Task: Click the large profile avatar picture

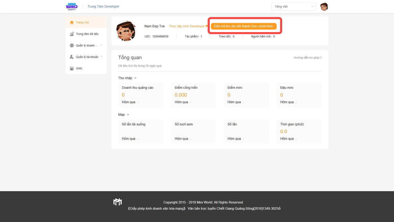Action: 126,31
